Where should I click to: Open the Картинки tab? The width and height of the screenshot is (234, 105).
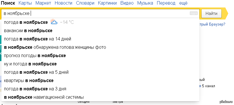107,3
